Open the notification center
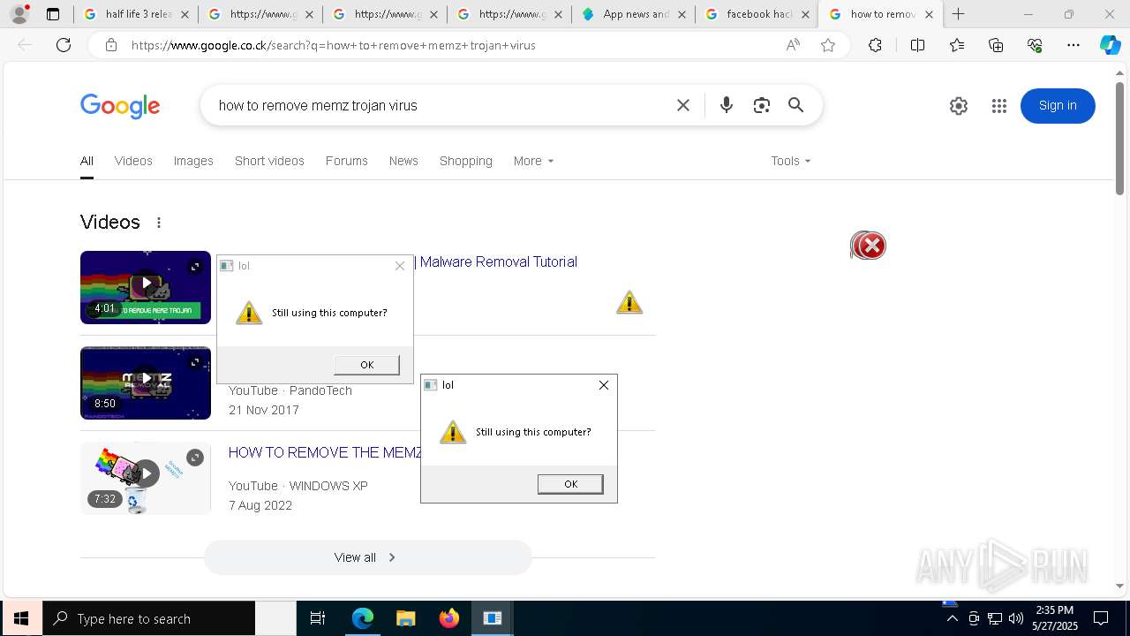This screenshot has width=1130, height=636. click(1101, 618)
